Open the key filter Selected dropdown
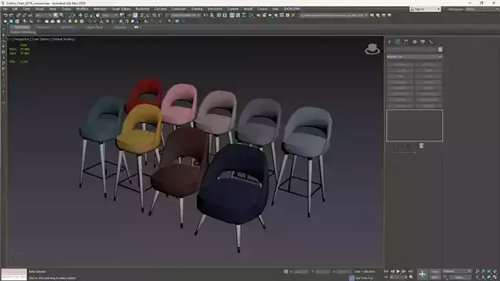The image size is (500, 281). (x=457, y=271)
